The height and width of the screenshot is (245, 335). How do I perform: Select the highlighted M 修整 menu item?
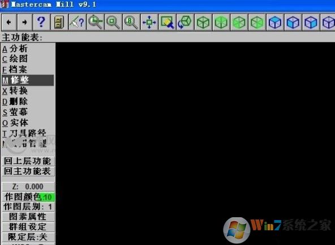coord(28,81)
